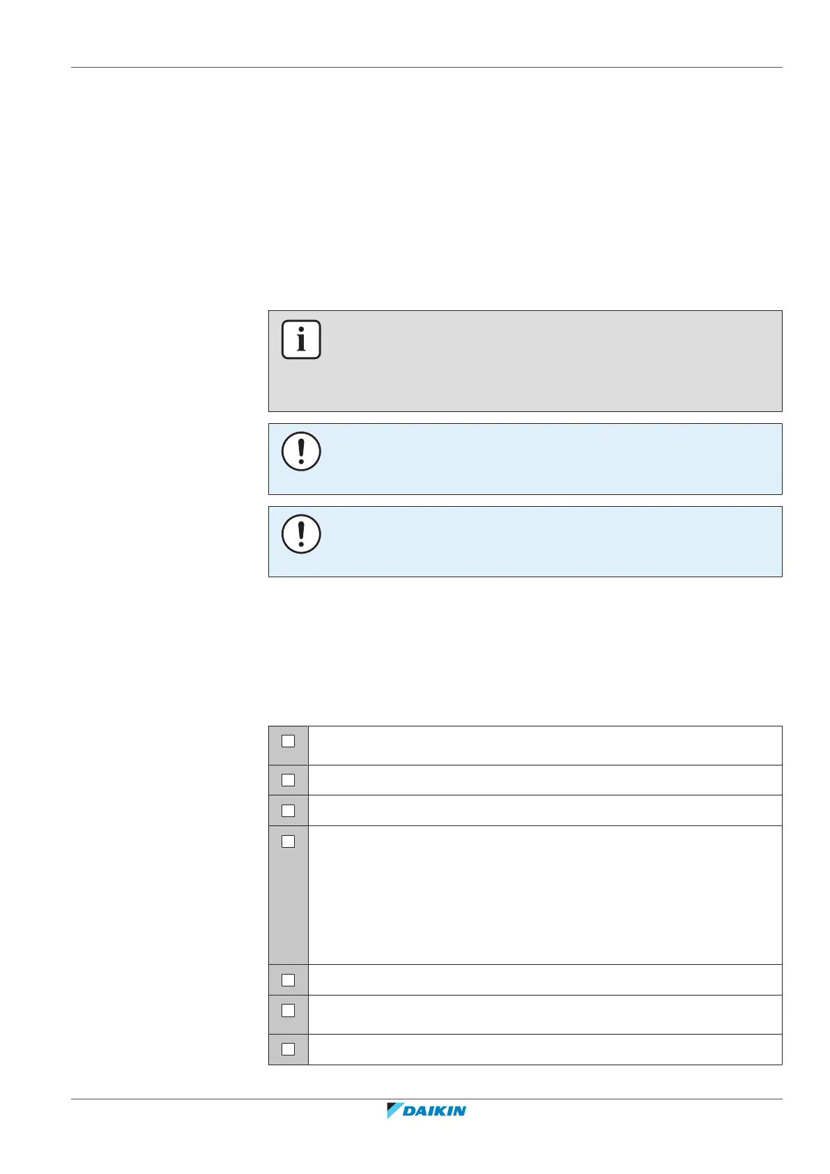Click the last checklist row's blank description cell

[x=544, y=1049]
